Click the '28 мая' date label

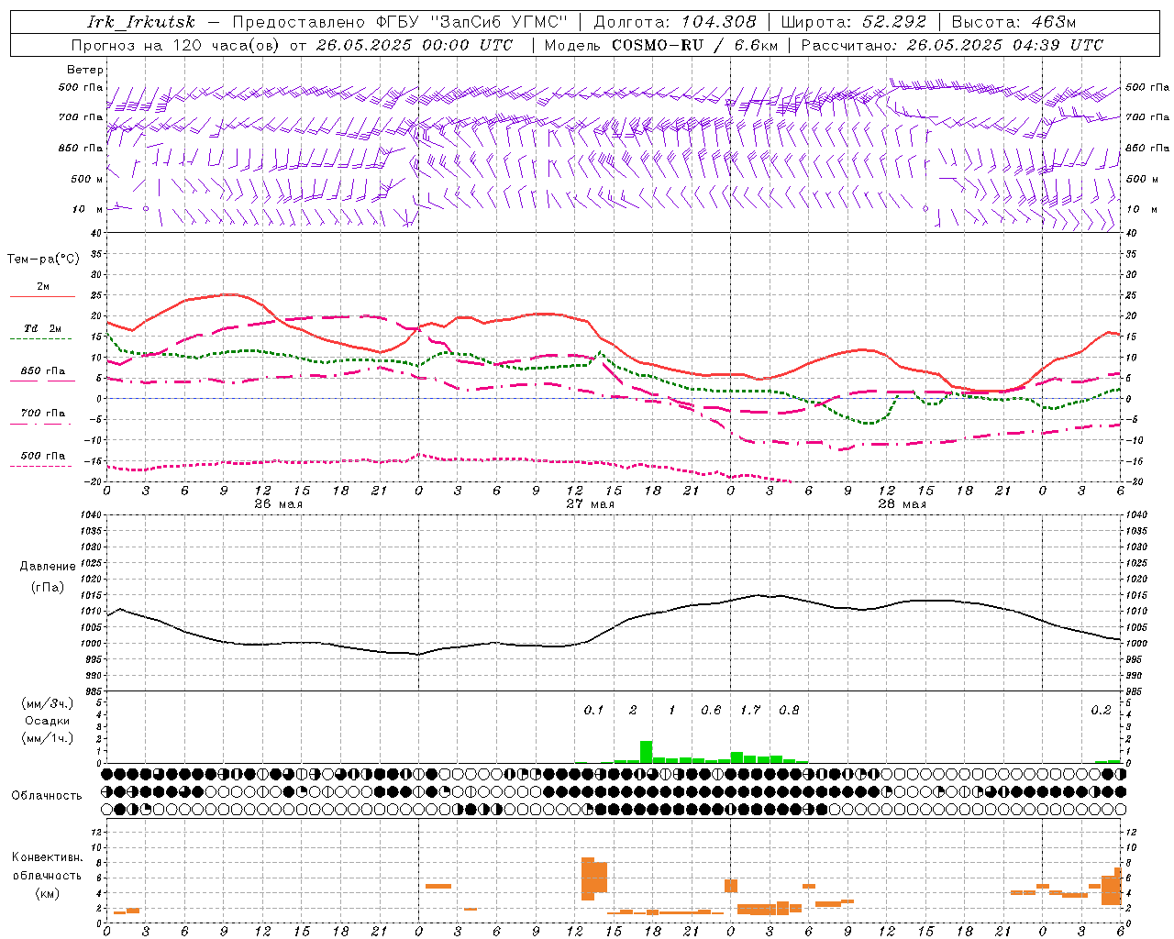coord(902,503)
